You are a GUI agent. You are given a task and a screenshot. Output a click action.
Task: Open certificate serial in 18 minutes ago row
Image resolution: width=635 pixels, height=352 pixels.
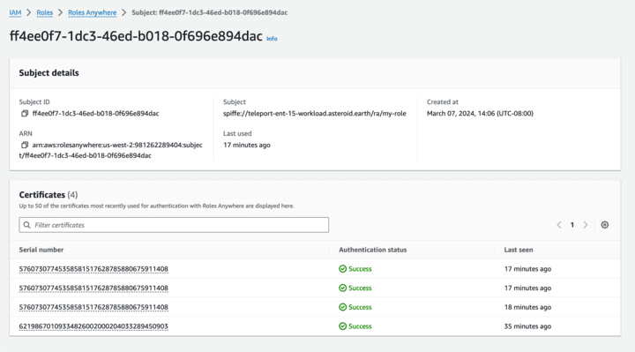click(x=93, y=307)
